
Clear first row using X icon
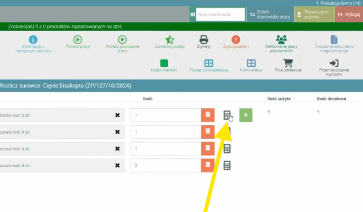tap(117, 115)
